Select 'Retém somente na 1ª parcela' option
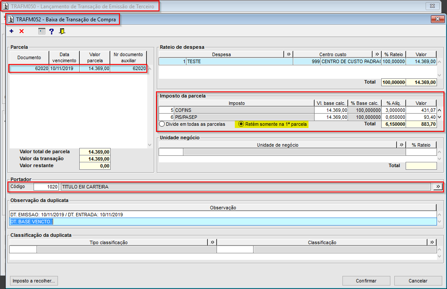 click(273, 124)
